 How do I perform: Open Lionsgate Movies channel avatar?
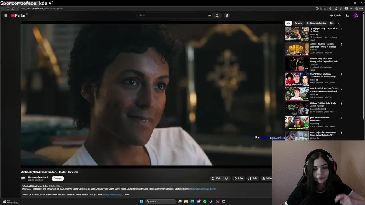[x=24, y=178]
